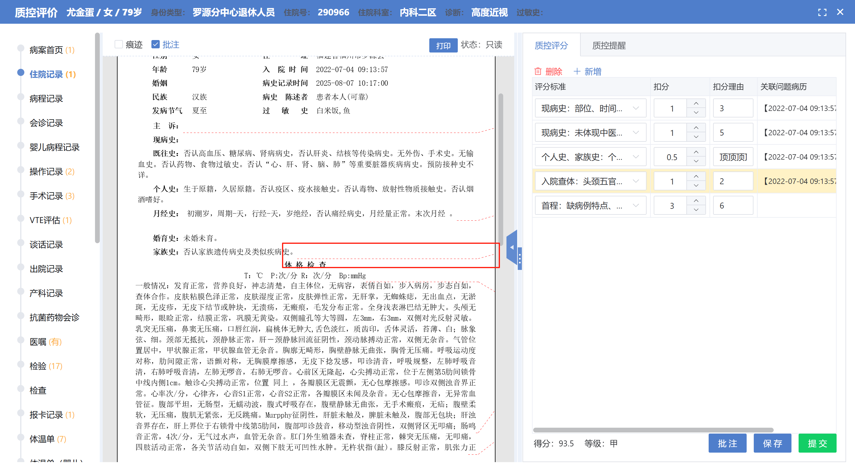Click the plus icon labeled 新增
This screenshot has height=471, width=855.
577,71
